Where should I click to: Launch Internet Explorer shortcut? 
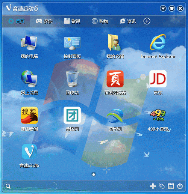[158, 42]
